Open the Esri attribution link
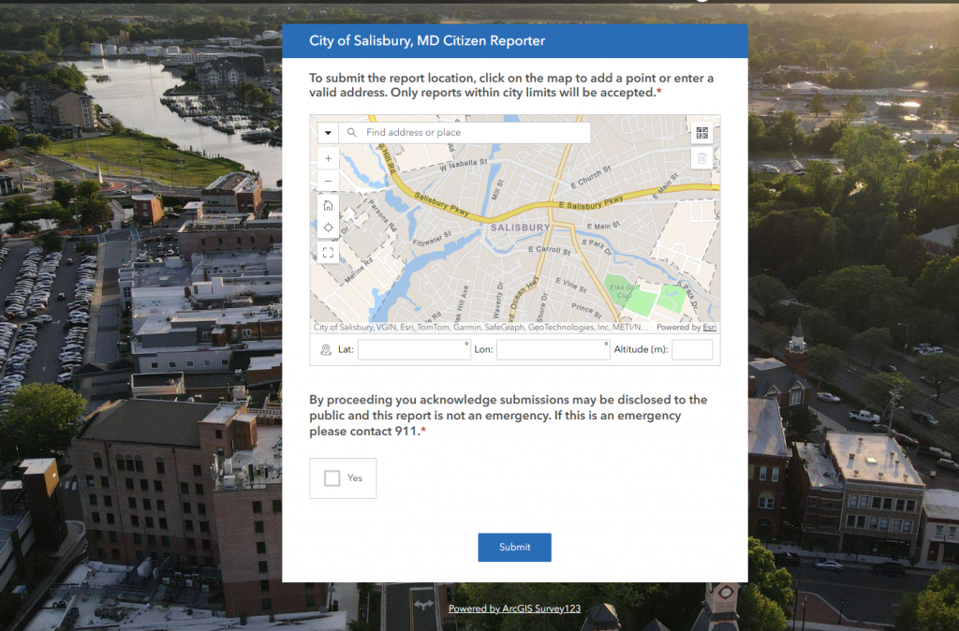Screen dimensions: 959x631 [x=710, y=328]
